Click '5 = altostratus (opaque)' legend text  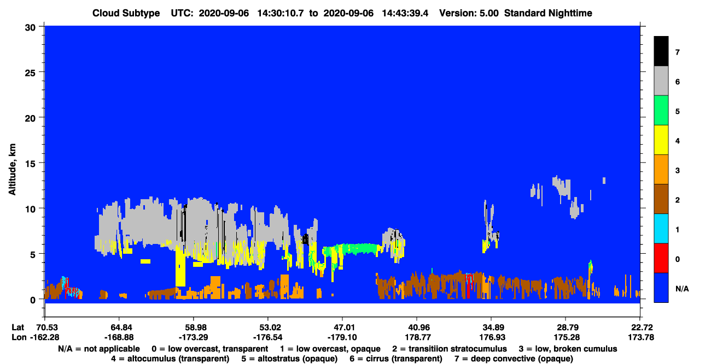pos(290,359)
